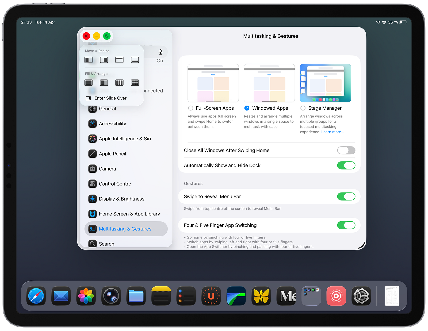Open Files from the dock
The height and width of the screenshot is (331, 428).
136,296
